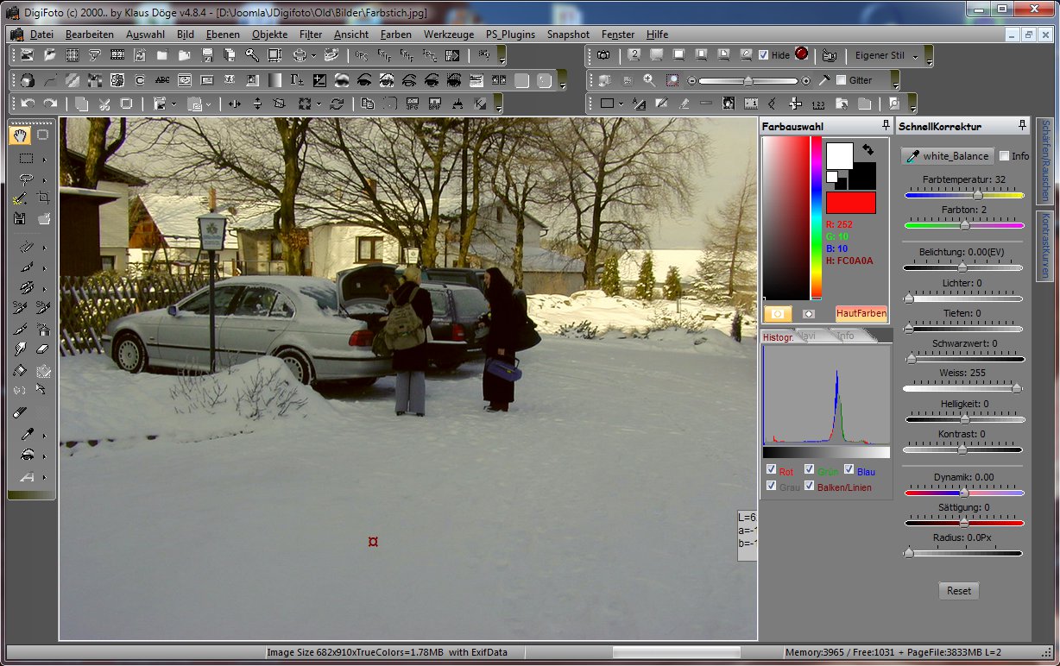The width and height of the screenshot is (1060, 666).
Task: Click the scissors Cut icon
Action: click(104, 104)
